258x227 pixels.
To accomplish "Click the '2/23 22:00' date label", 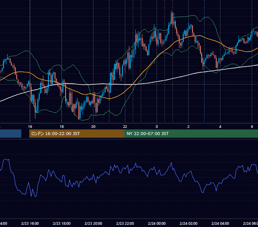I will click(125, 223).
